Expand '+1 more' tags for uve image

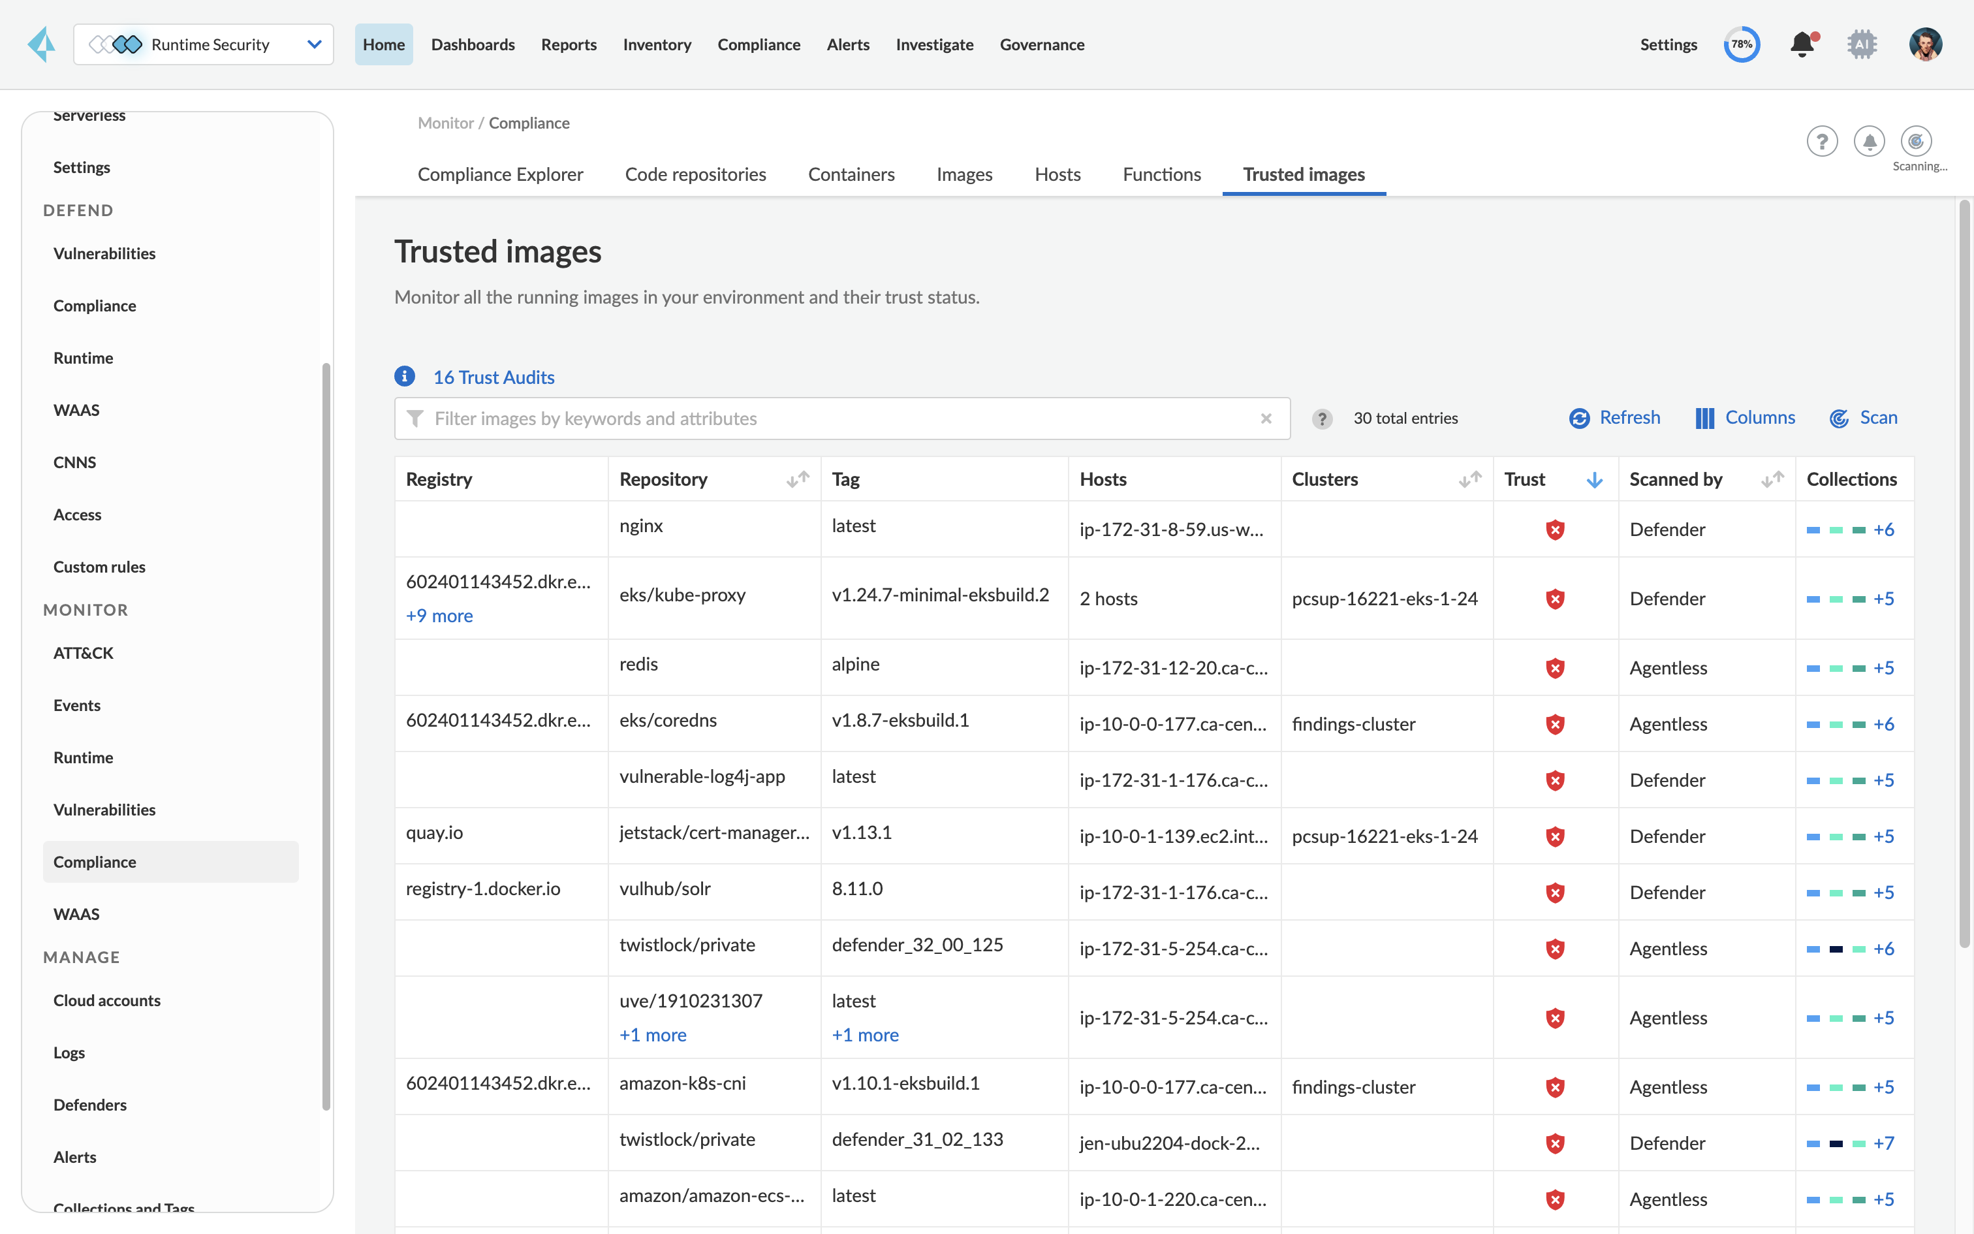point(865,1035)
